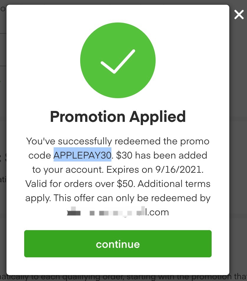Click the X to dismiss the promotion dialog
Viewport: 247px width, 281px height.
tap(239, 14)
